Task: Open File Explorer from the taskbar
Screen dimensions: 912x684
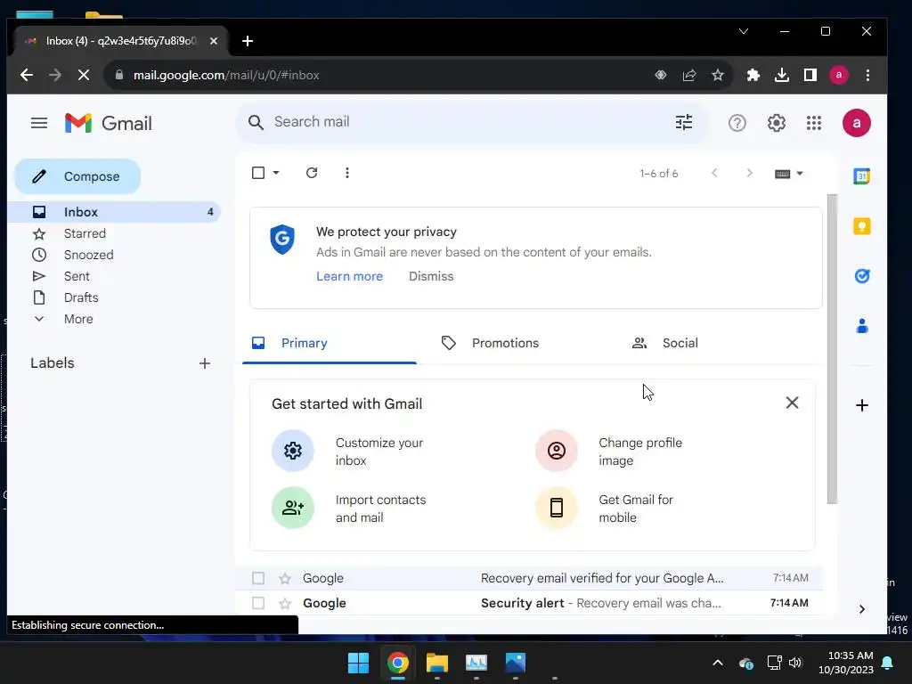Action: pyautogui.click(x=436, y=663)
